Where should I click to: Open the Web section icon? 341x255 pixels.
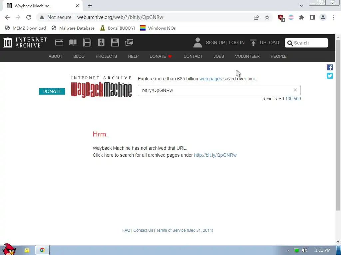59,42
